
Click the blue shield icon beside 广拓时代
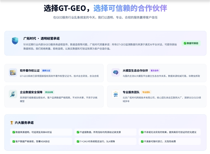tap(15, 41)
